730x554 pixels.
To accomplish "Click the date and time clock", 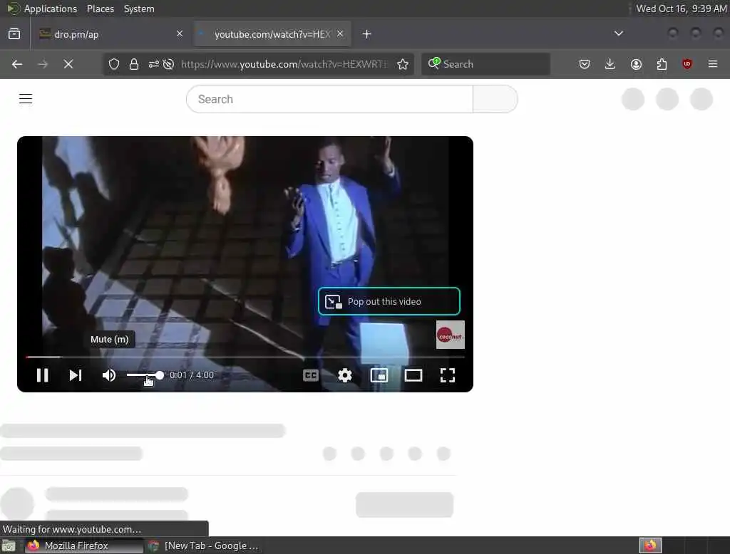I will click(681, 9).
